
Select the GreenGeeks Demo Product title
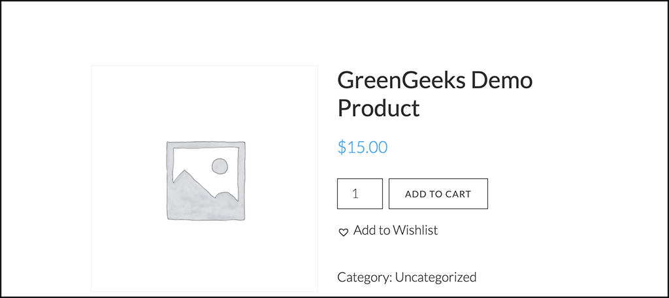(x=434, y=94)
